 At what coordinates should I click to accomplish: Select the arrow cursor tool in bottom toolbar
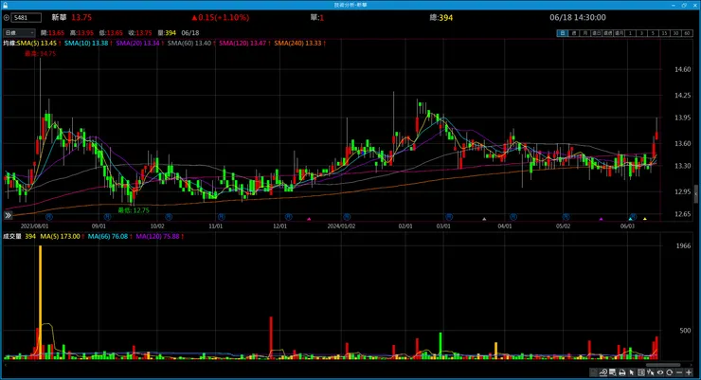[x=631, y=372]
